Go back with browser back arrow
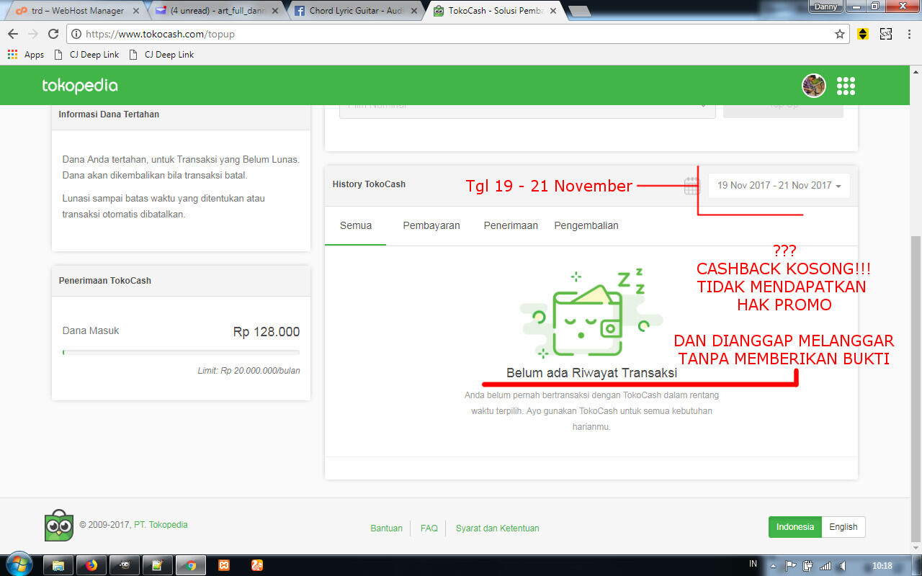 click(x=13, y=34)
